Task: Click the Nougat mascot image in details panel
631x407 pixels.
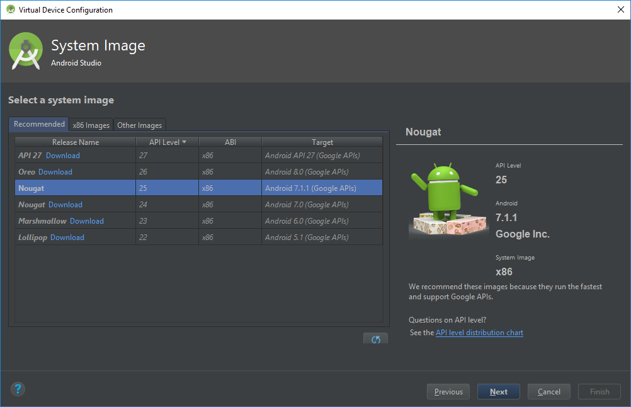Action: 448,198
